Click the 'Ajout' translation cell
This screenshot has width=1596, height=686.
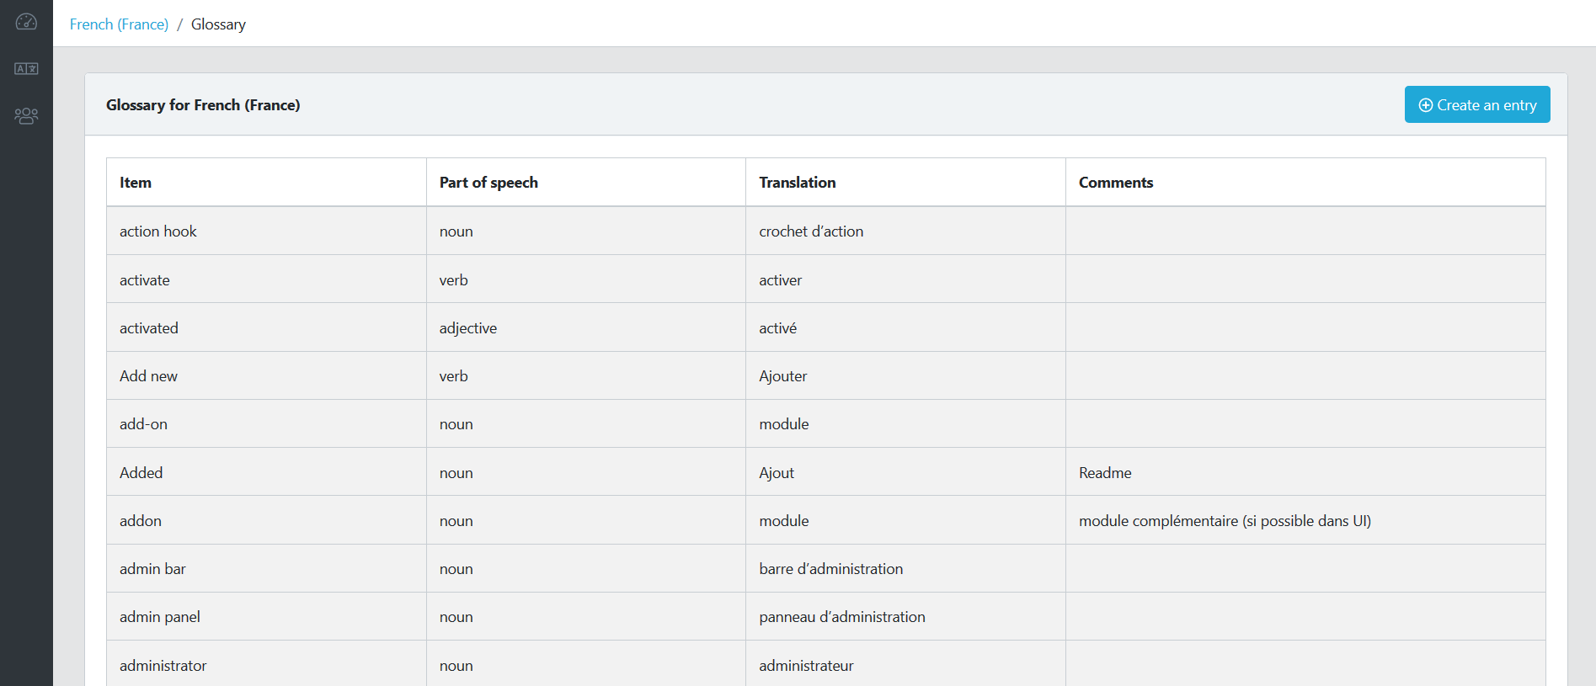pos(905,472)
